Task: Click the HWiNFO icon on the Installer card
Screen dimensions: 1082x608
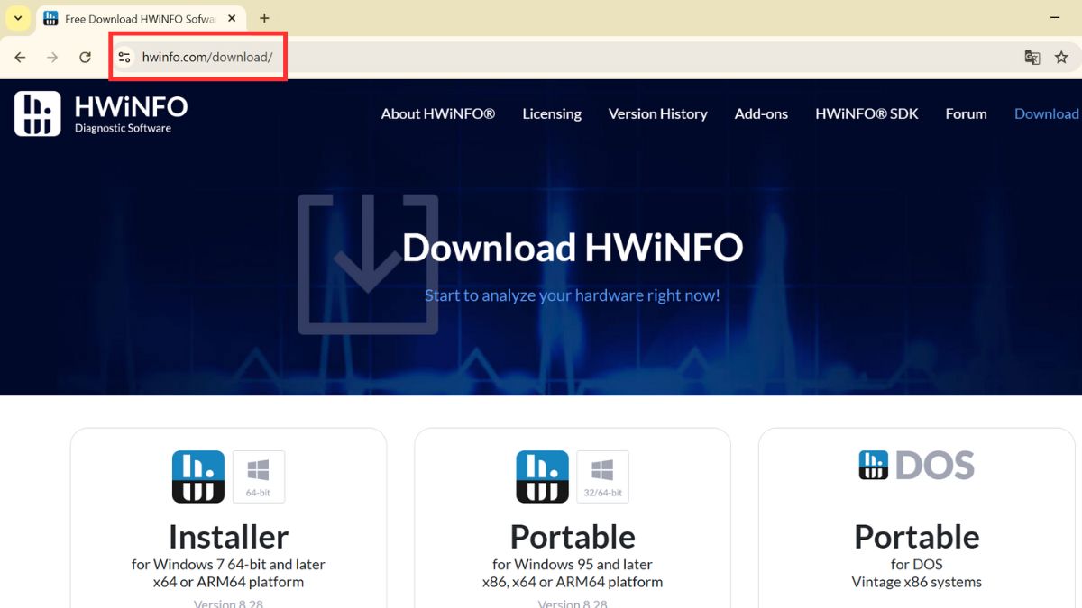Action: click(x=198, y=476)
